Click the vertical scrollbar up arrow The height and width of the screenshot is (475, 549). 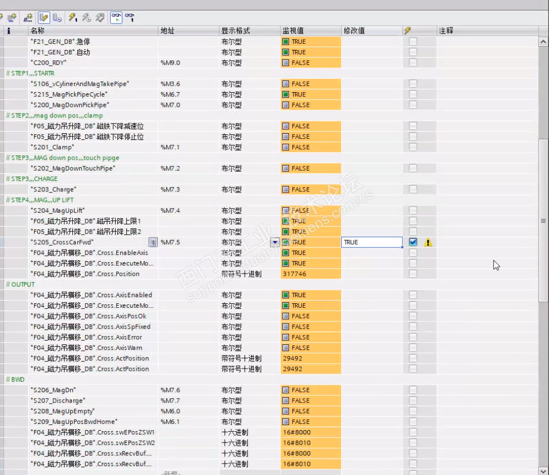[x=543, y=42]
